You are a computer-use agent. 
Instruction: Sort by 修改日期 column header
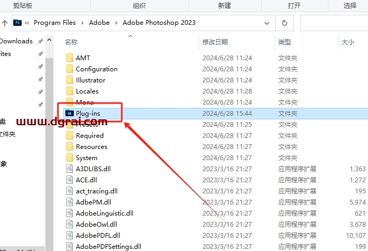pos(215,42)
